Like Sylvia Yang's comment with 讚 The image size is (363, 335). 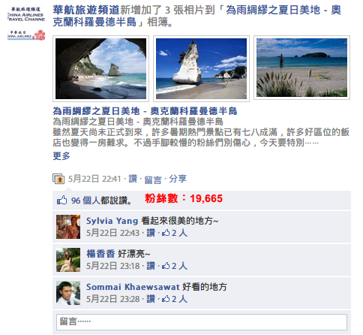151,233
